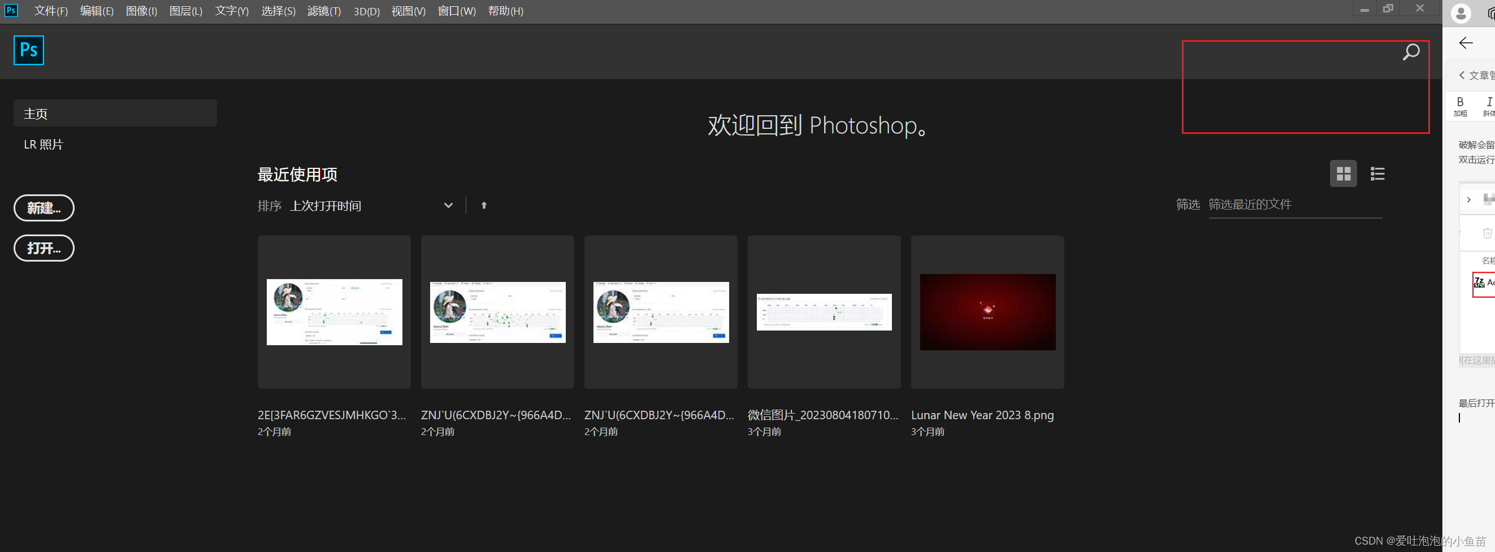Open the search magnifier icon
The height and width of the screenshot is (552, 1495).
click(x=1411, y=52)
